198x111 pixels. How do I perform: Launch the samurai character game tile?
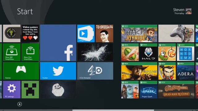coord(167,71)
